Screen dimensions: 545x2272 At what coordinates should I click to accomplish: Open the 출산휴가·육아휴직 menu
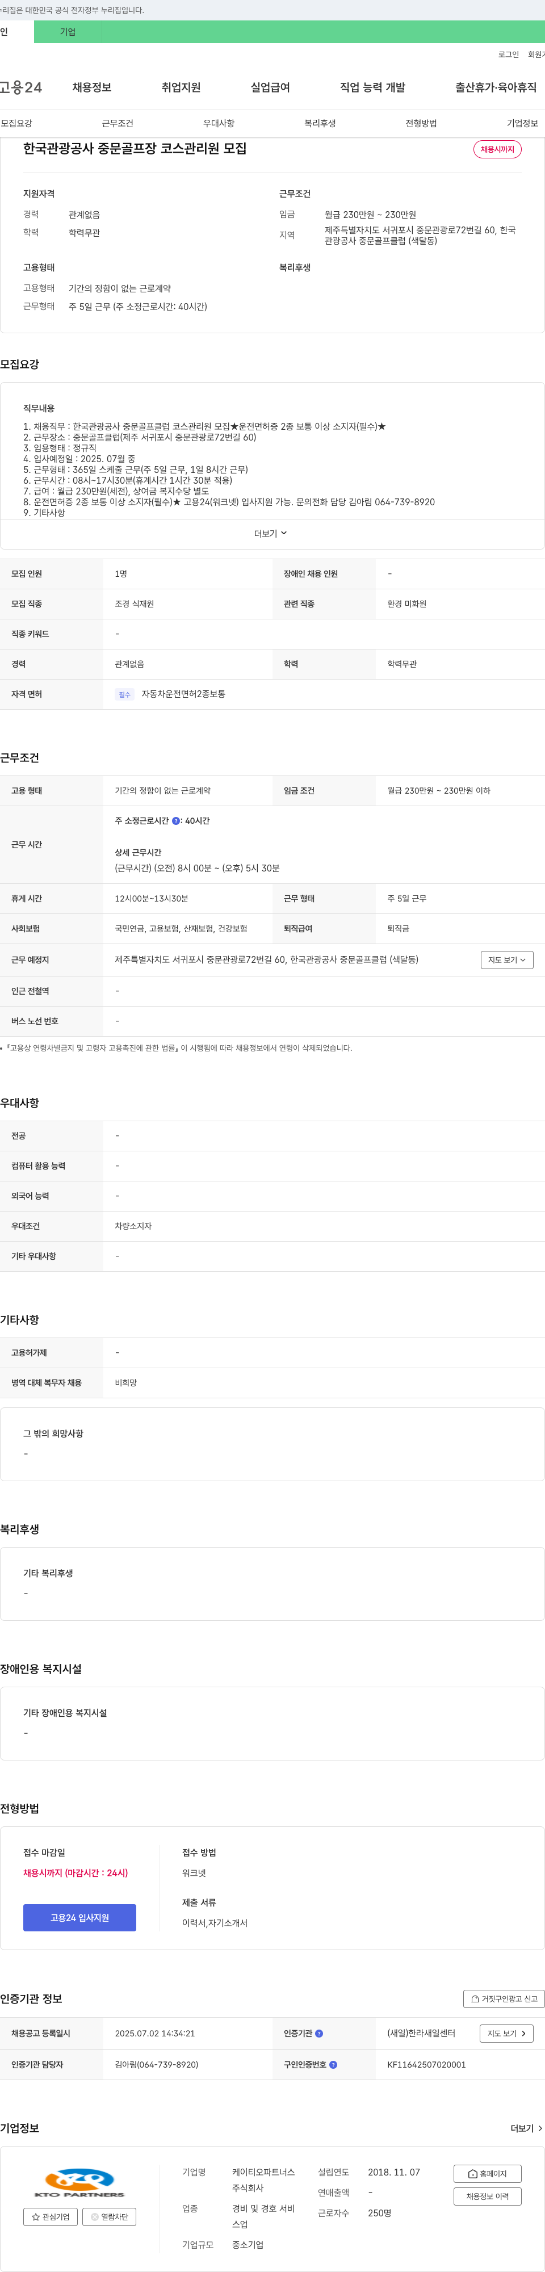coord(496,87)
